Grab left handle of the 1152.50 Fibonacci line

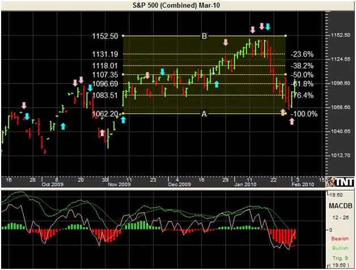(x=123, y=36)
